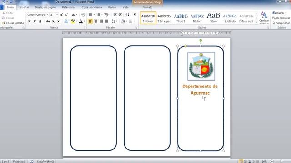The image size is (291, 163).
Task: Click the text effects icon
Action: (x=66, y=21)
